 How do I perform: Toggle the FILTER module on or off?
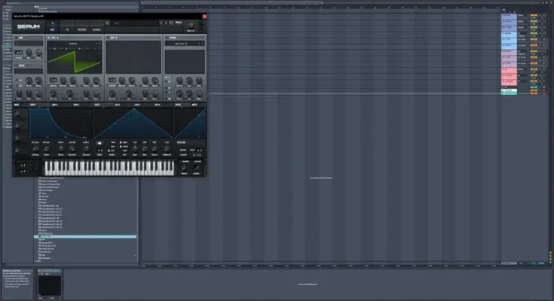pos(167,36)
